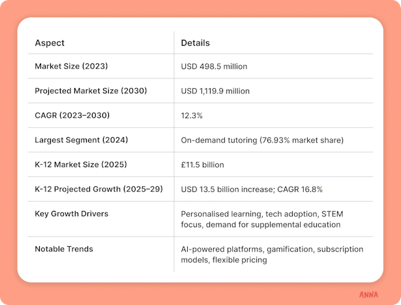Viewport: 401px width, 305px height.
Task: Click the £11.5 billion value
Action: 203,165
